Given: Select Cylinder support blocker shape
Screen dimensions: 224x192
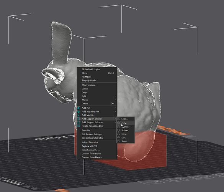Looking at the screenshot, I should [x=126, y=127].
